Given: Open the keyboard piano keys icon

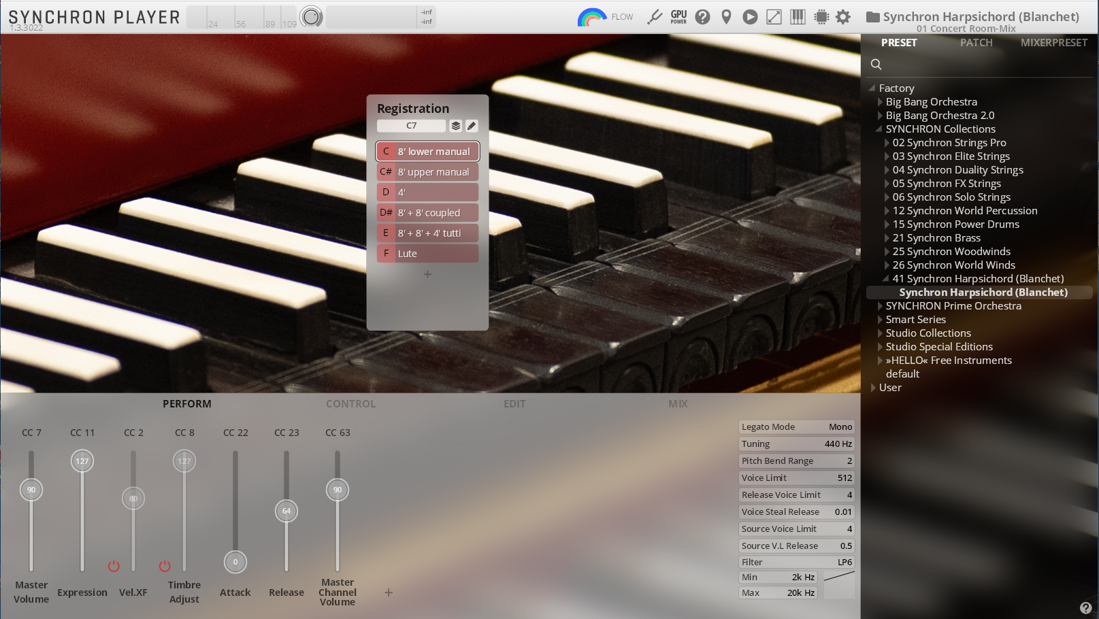Looking at the screenshot, I should pyautogui.click(x=798, y=17).
